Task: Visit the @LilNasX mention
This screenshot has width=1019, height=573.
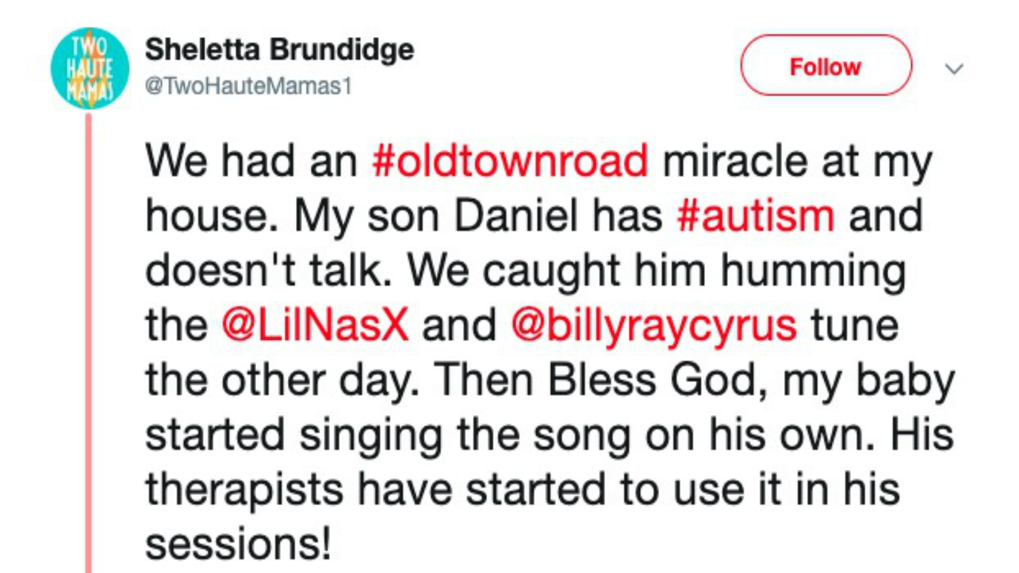Action: [315, 325]
